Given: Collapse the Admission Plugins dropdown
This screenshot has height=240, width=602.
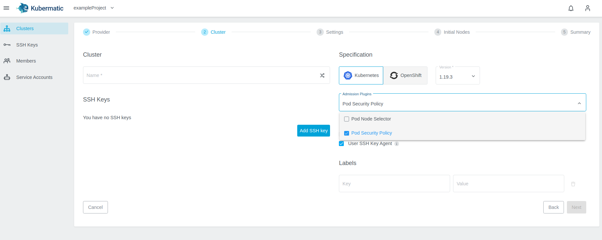Looking at the screenshot, I should pyautogui.click(x=579, y=103).
